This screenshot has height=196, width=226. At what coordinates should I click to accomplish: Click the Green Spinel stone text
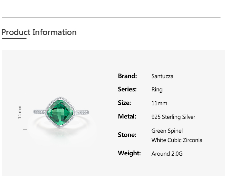[x=167, y=131]
